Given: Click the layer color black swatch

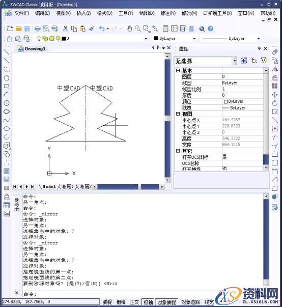Looking at the screenshot, I should tap(64, 39).
